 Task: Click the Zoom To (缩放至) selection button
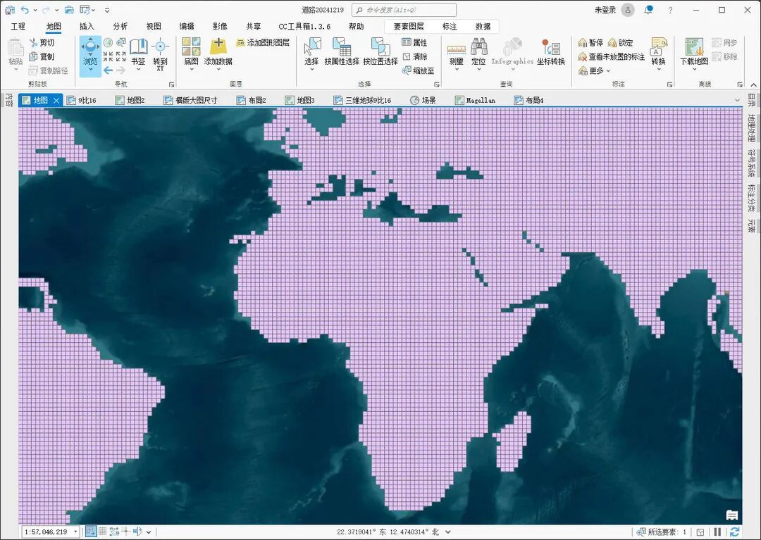(418, 71)
